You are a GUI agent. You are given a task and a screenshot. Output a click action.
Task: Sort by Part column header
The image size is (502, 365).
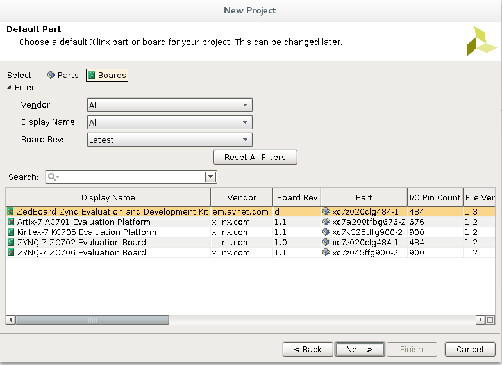(x=364, y=197)
